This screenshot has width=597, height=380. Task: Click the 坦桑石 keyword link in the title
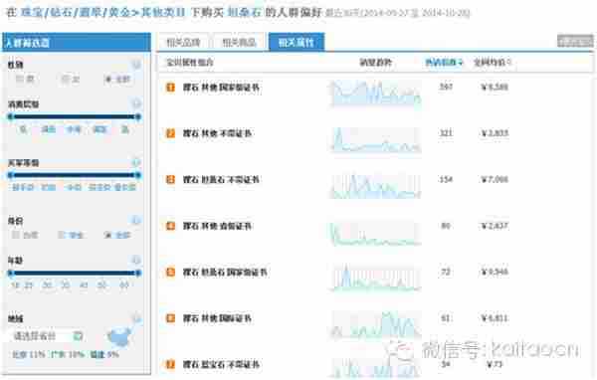tap(244, 12)
